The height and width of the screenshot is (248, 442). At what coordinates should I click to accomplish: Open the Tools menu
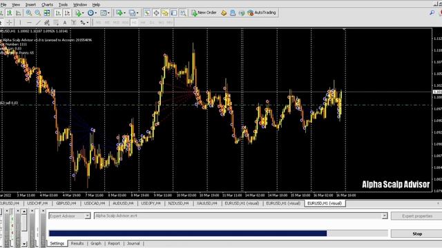pos(63,5)
